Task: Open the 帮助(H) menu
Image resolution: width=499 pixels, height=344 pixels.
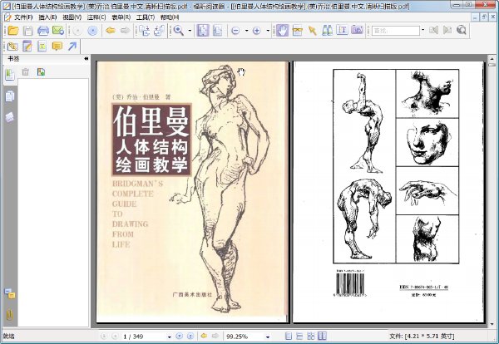Action: (170, 17)
